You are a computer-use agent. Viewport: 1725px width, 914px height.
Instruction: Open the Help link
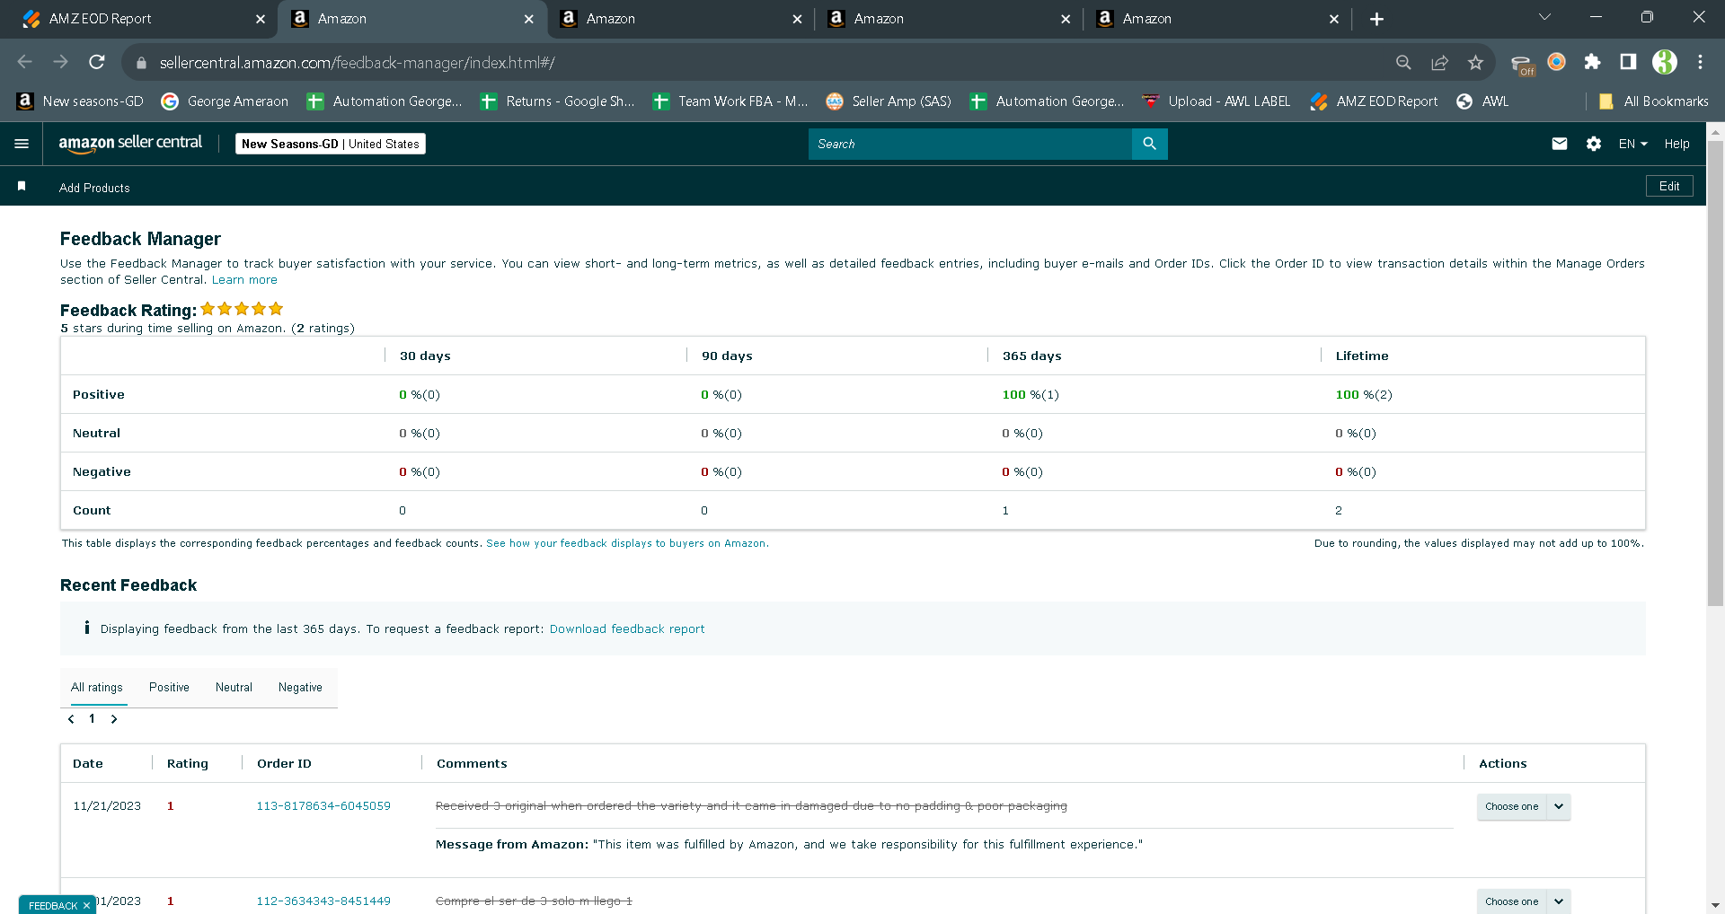[x=1676, y=144]
